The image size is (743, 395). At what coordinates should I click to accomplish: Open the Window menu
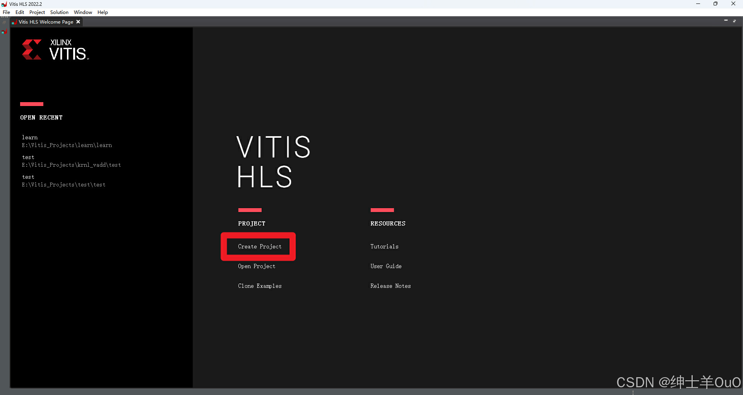[x=83, y=12]
